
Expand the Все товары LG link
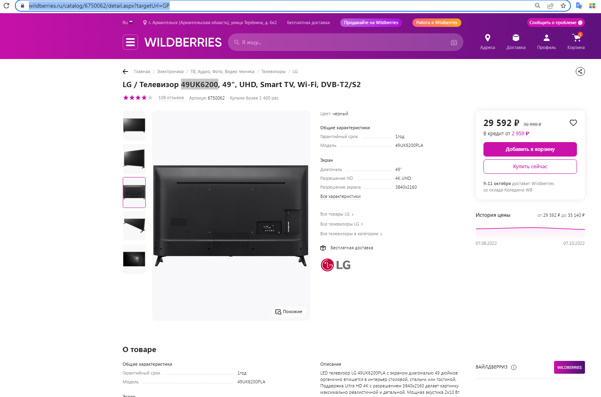point(337,214)
